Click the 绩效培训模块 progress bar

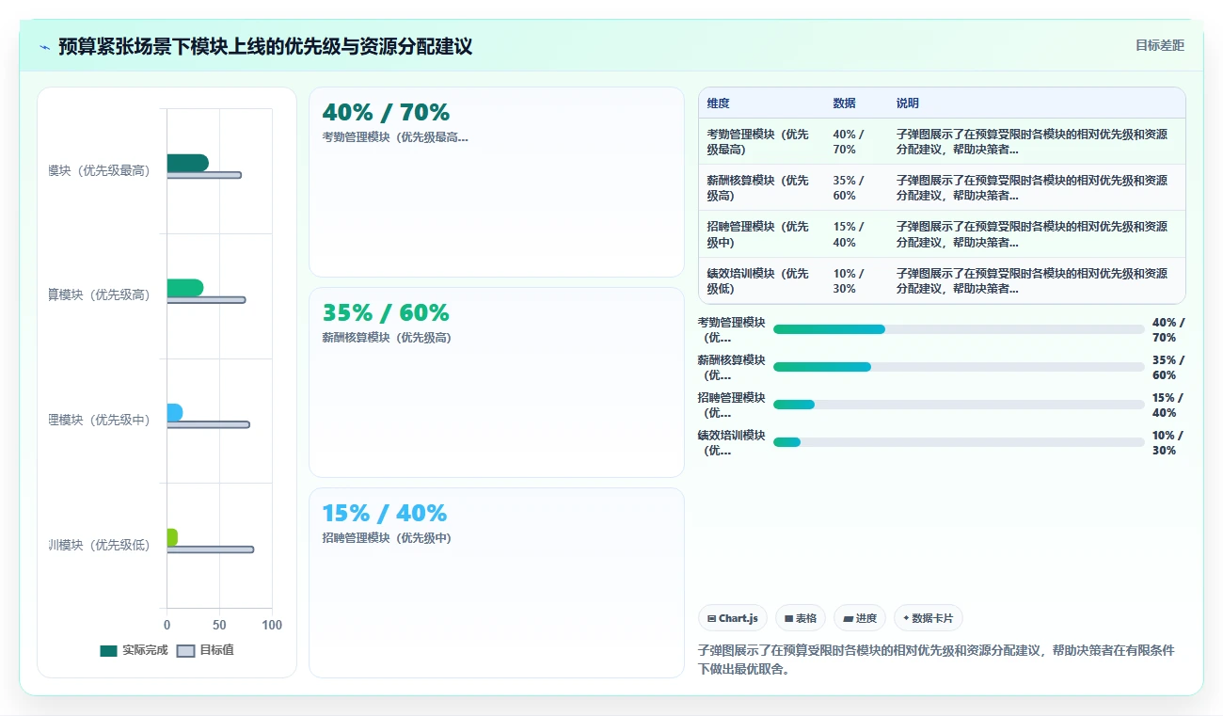(959, 442)
